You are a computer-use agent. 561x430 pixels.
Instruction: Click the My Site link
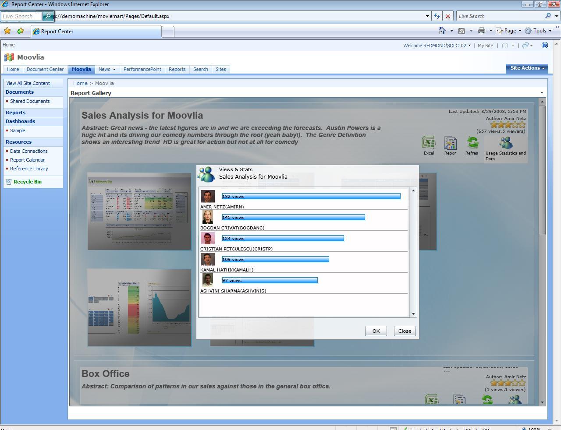[485, 46]
